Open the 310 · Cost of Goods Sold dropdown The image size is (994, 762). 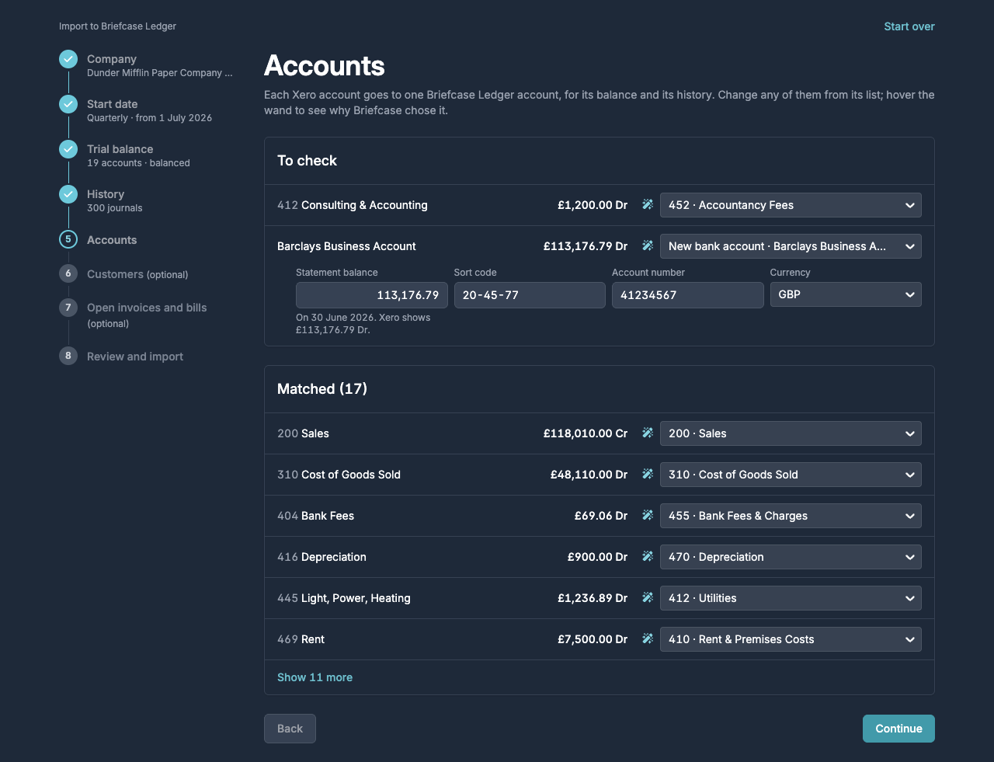click(791, 475)
